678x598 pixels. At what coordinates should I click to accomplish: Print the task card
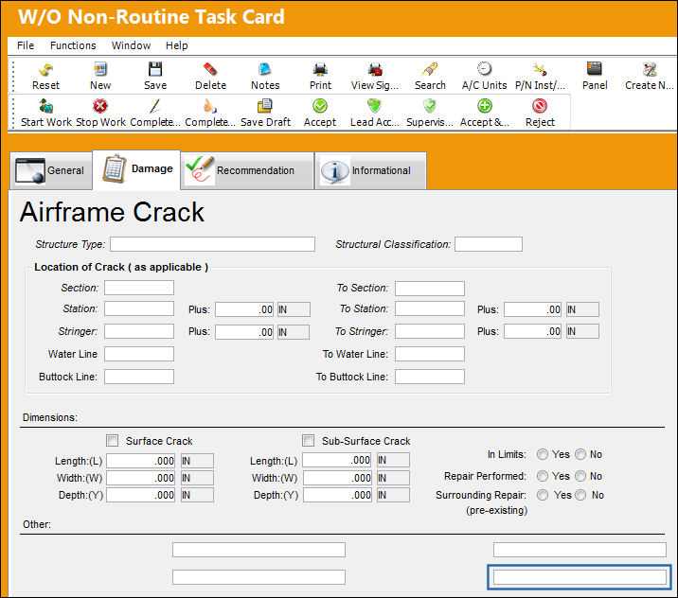[x=320, y=70]
